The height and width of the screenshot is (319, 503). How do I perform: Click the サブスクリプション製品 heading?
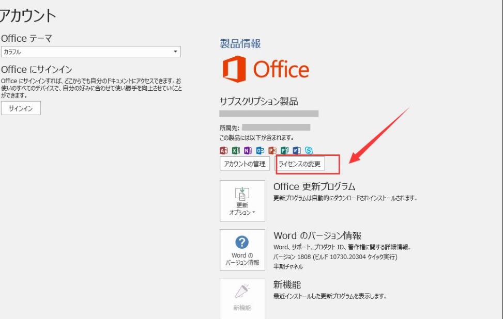point(259,102)
